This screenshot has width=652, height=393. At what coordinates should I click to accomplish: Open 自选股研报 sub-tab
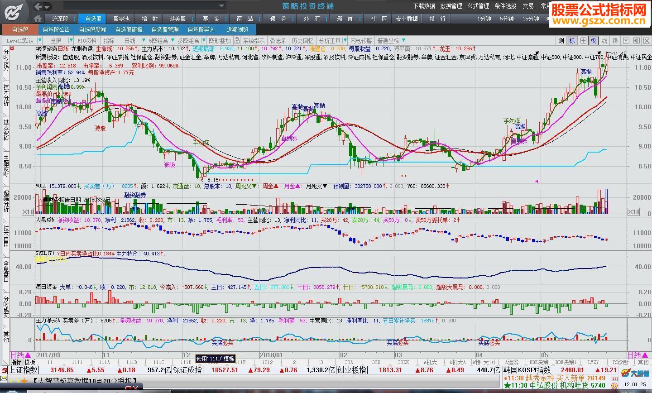point(129,29)
